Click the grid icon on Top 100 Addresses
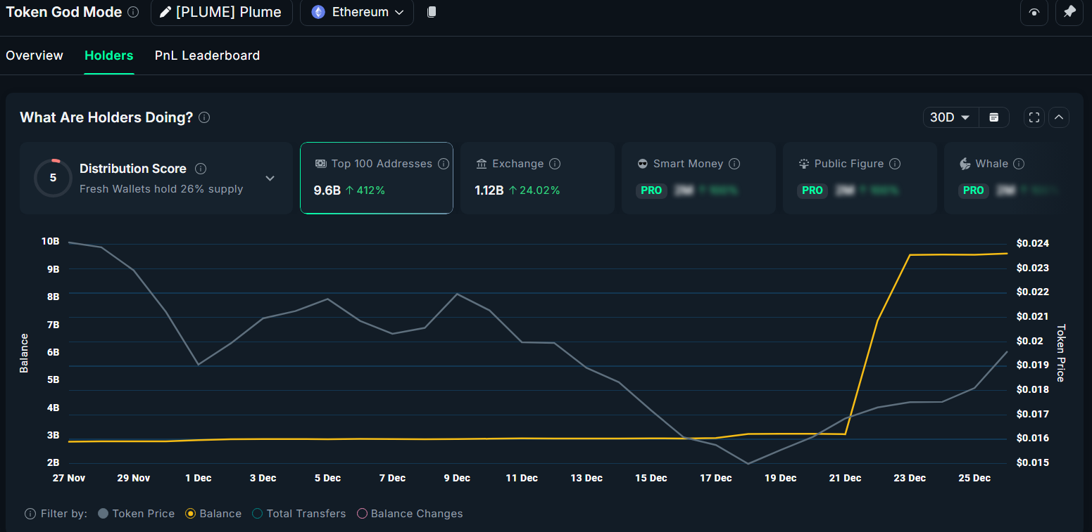This screenshot has width=1092, height=532. (321, 163)
